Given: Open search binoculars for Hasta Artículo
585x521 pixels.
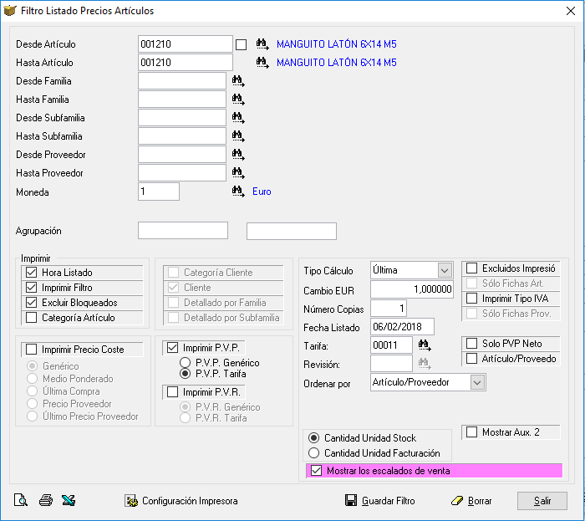Looking at the screenshot, I should [262, 63].
